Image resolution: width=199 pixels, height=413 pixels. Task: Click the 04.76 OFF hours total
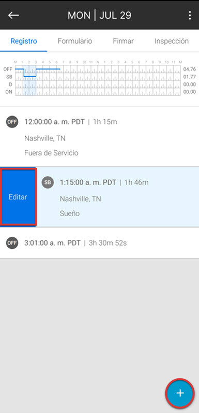tap(189, 69)
